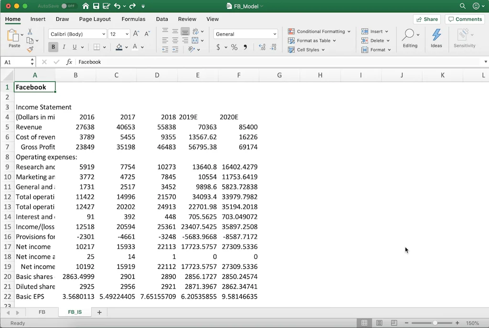Open the FB sheet tab
489x328 pixels.
coord(42,312)
